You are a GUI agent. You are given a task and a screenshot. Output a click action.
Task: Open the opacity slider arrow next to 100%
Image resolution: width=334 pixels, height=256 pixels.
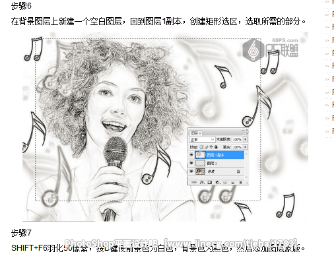(x=245, y=139)
